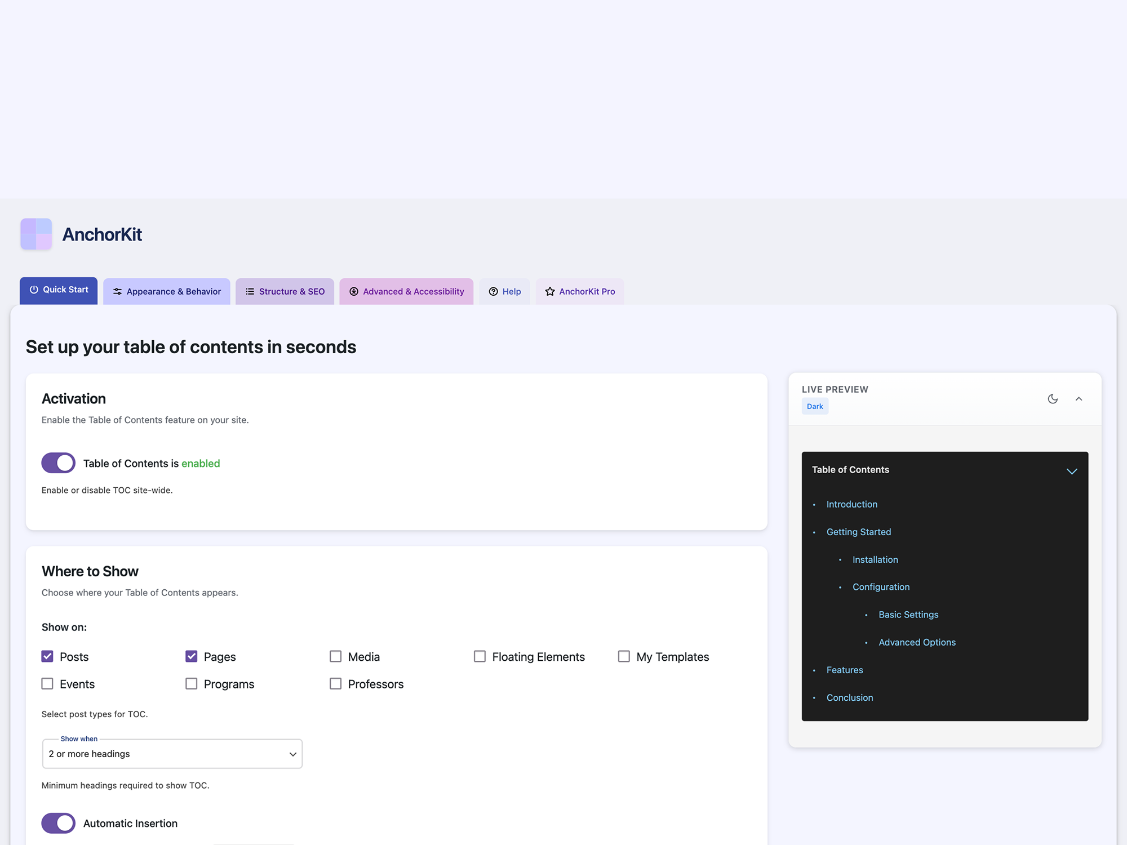Open the Show when headings dropdown
The image size is (1127, 845).
coord(172,754)
